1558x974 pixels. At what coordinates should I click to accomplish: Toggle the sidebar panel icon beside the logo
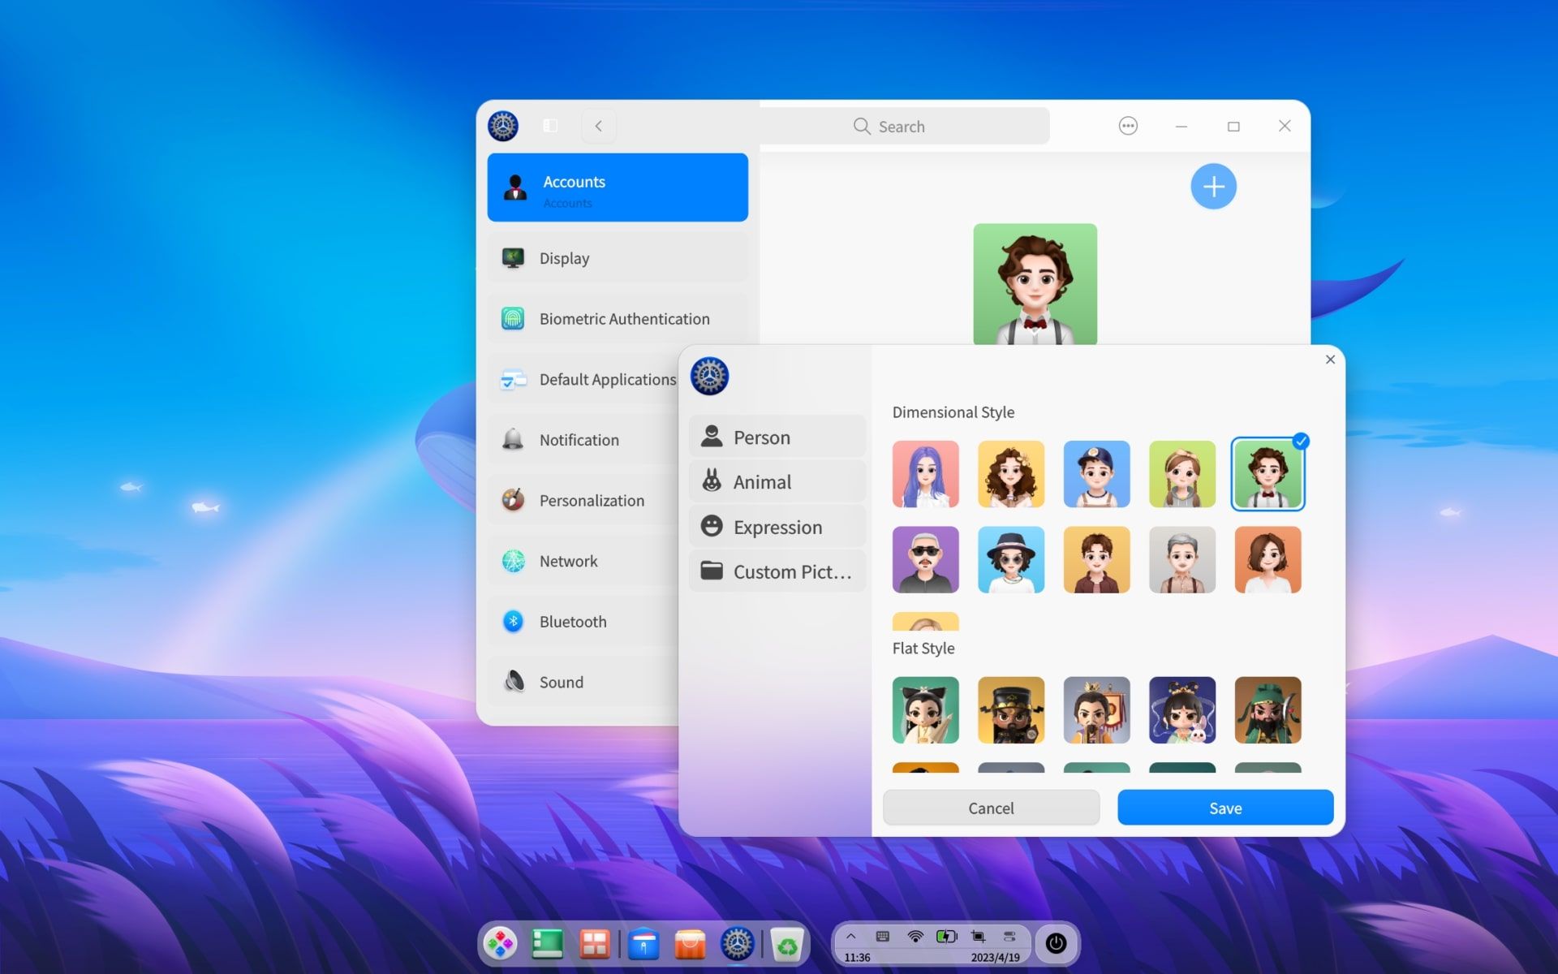tap(550, 126)
